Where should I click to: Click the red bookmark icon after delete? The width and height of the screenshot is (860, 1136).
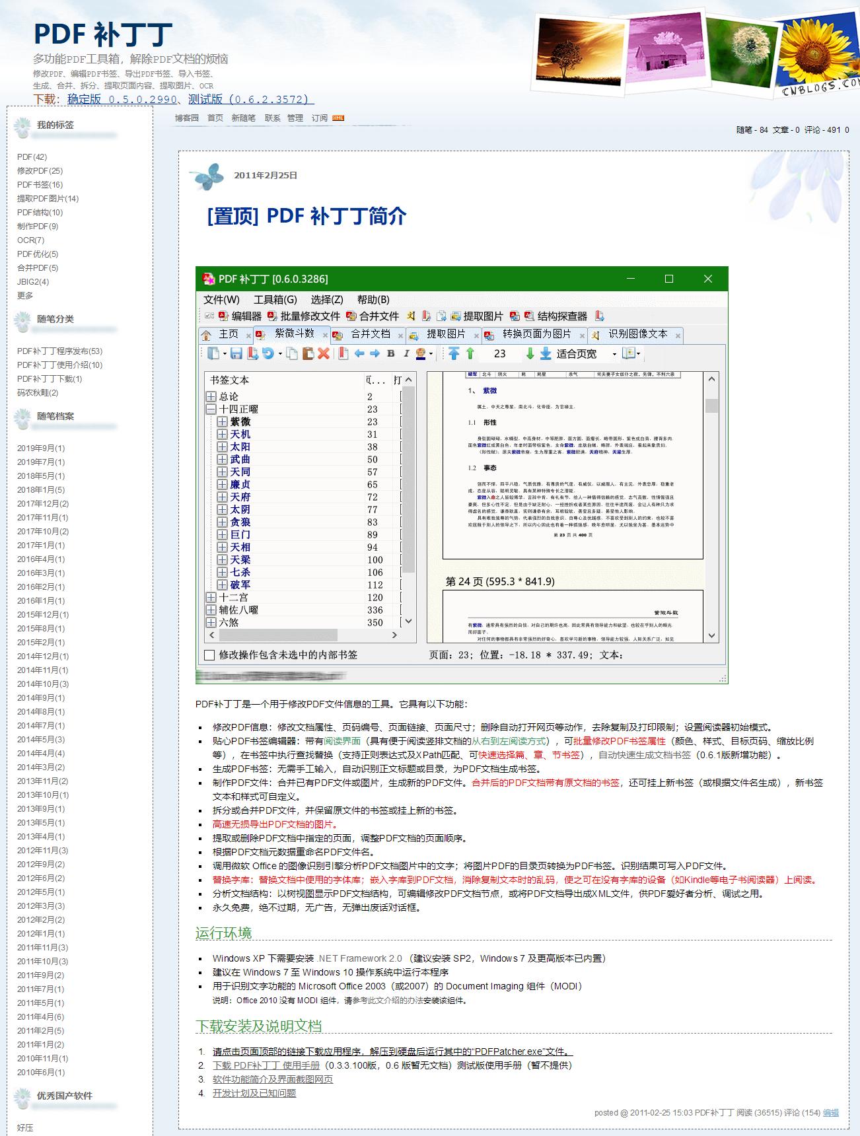[x=343, y=354]
